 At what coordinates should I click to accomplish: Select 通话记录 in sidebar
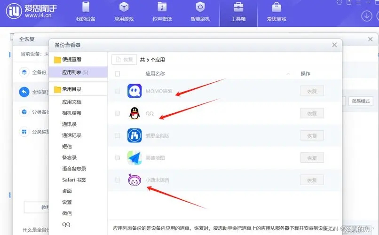(72, 135)
